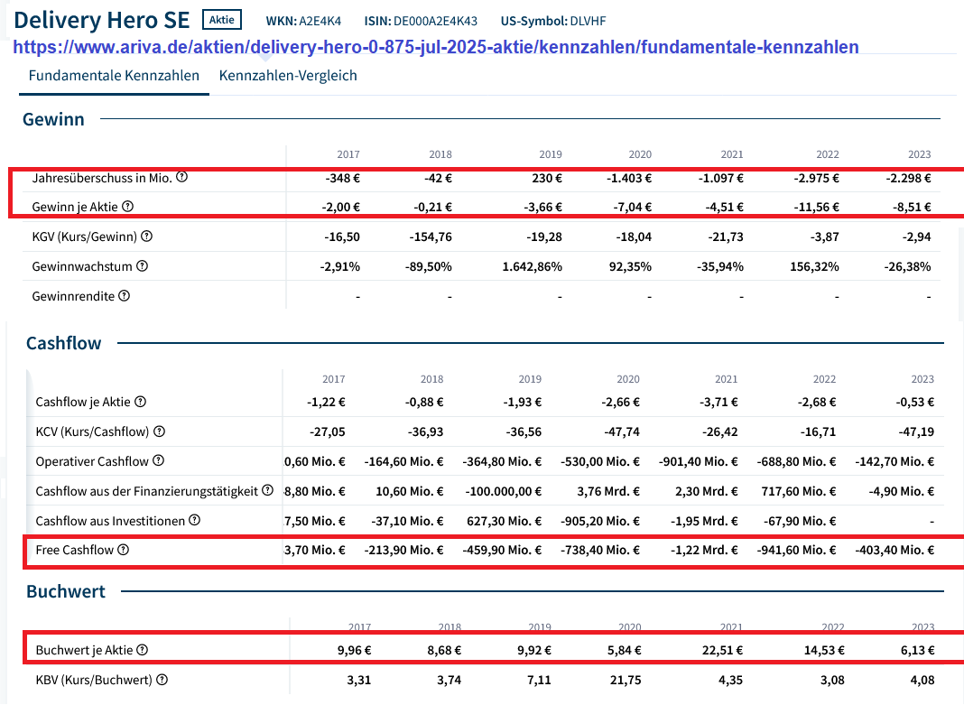This screenshot has height=705, width=964.
Task: Click the KCV (Kurs/Cashflow) help icon
Action: (161, 431)
